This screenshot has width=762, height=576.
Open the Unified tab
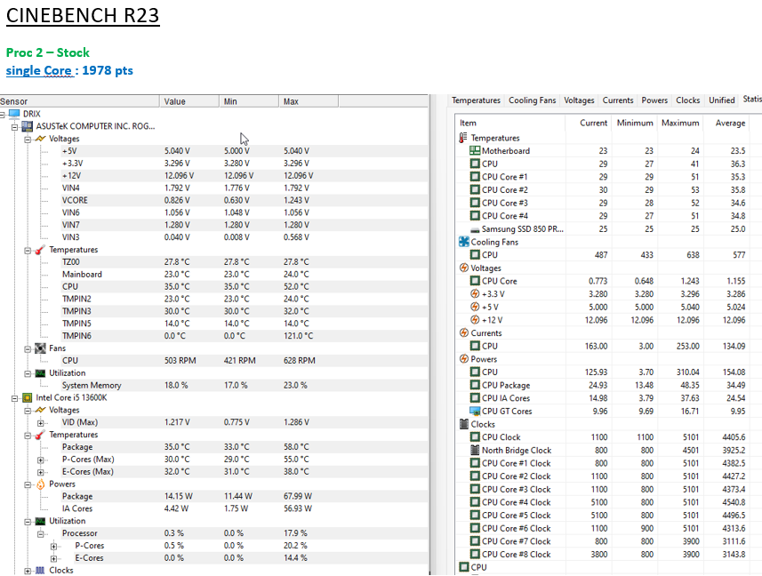tap(722, 100)
